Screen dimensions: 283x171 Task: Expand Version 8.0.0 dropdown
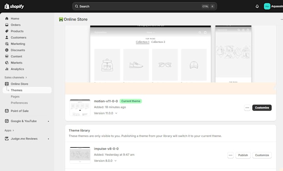[116, 161]
